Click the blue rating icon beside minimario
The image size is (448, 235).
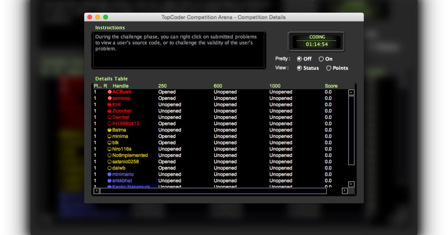tap(109, 174)
